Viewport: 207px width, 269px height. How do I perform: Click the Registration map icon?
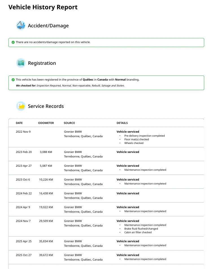coord(21,63)
